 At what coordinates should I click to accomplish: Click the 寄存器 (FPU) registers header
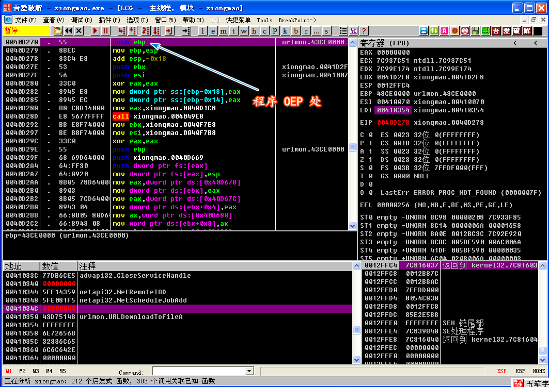(x=384, y=43)
